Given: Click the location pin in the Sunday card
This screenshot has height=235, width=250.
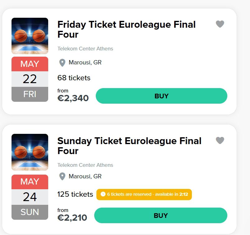Looking at the screenshot, I should (x=62, y=176).
